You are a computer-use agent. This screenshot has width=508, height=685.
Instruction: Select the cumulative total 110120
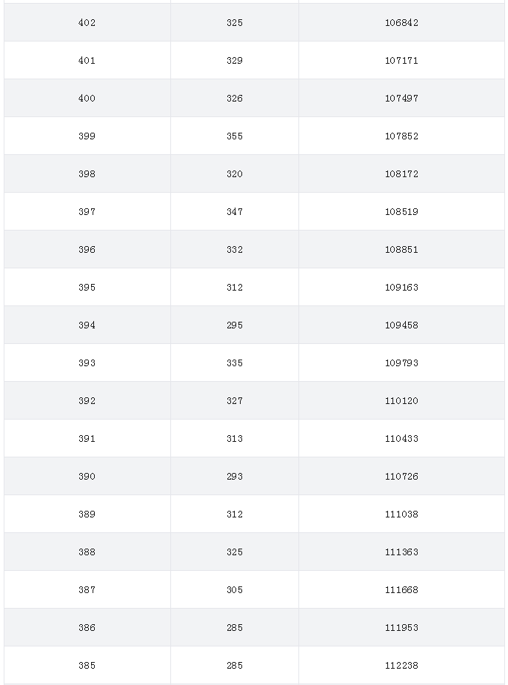[401, 400]
